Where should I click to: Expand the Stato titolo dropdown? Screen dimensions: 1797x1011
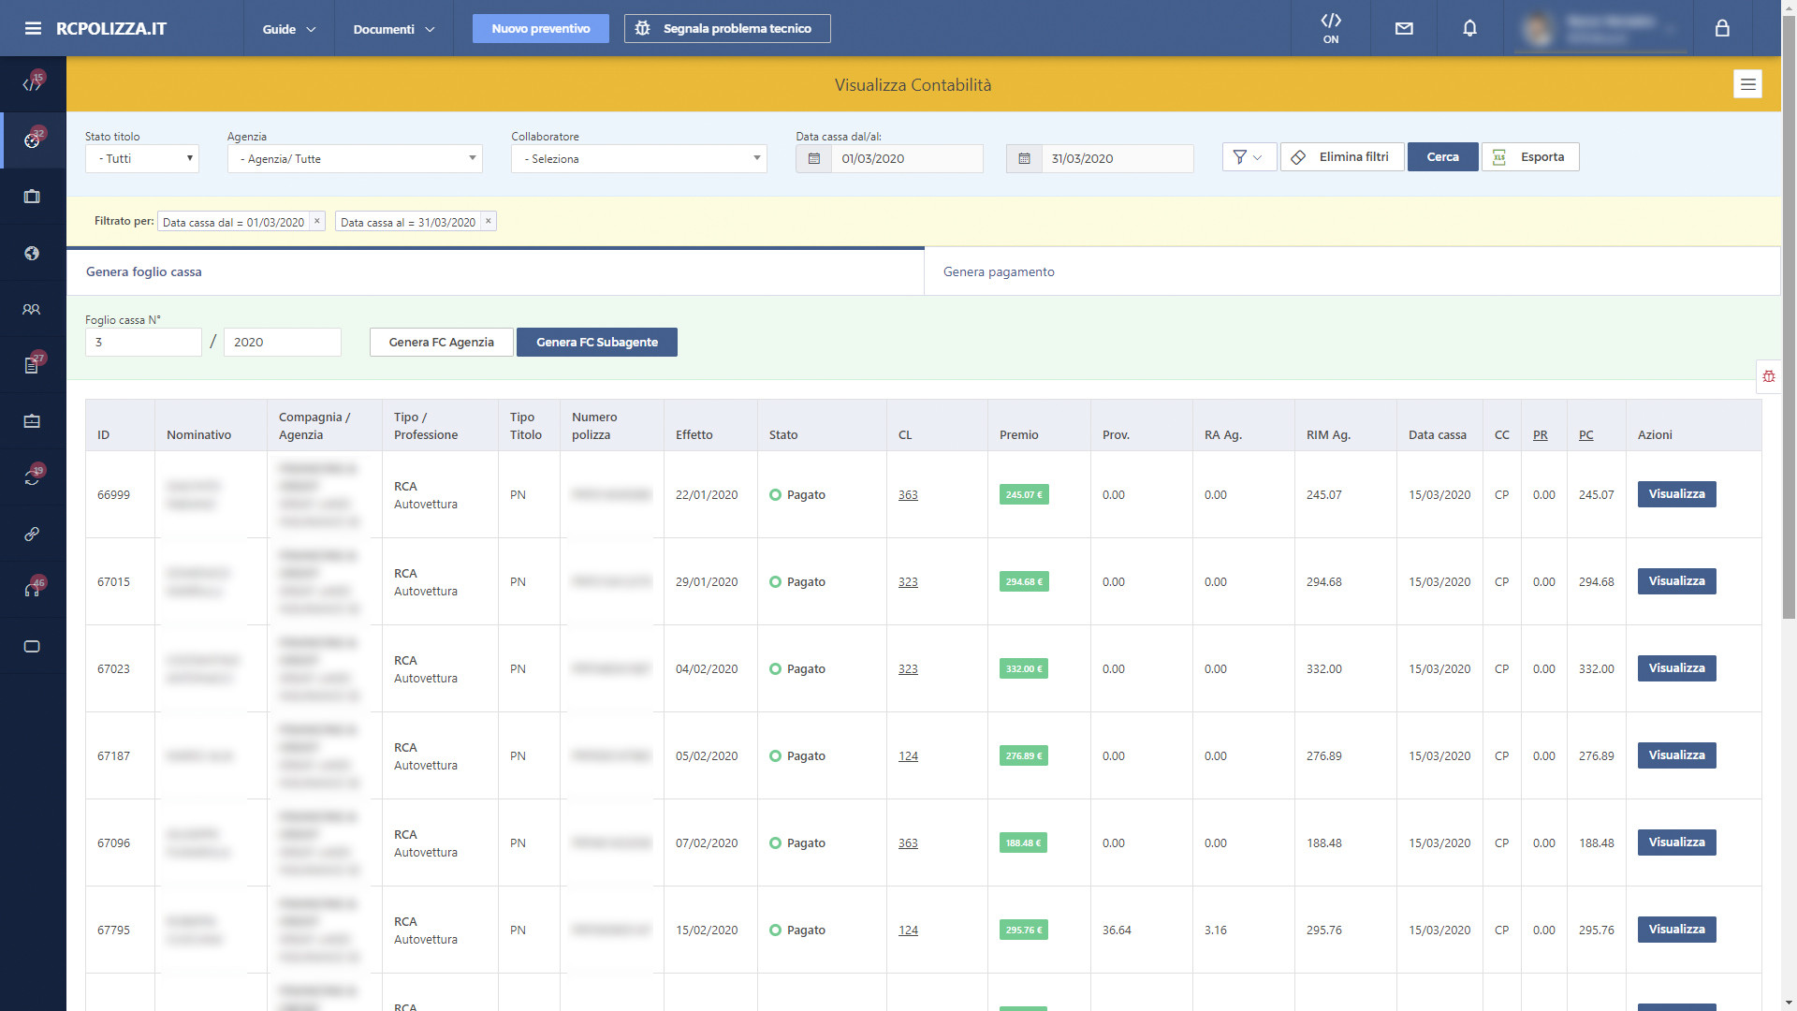point(142,158)
